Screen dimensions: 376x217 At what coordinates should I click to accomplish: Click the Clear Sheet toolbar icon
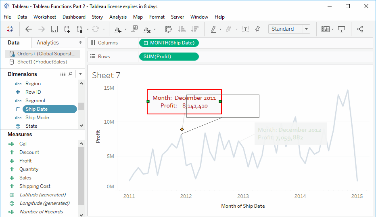click(146, 29)
